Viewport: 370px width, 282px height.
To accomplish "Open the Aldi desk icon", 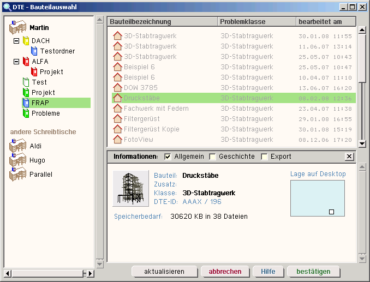I will point(18,146).
